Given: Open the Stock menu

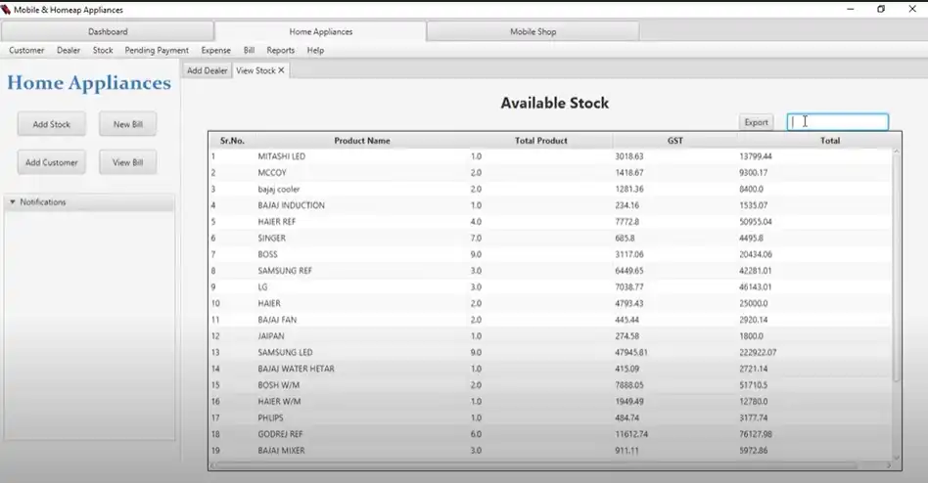Looking at the screenshot, I should (x=103, y=50).
